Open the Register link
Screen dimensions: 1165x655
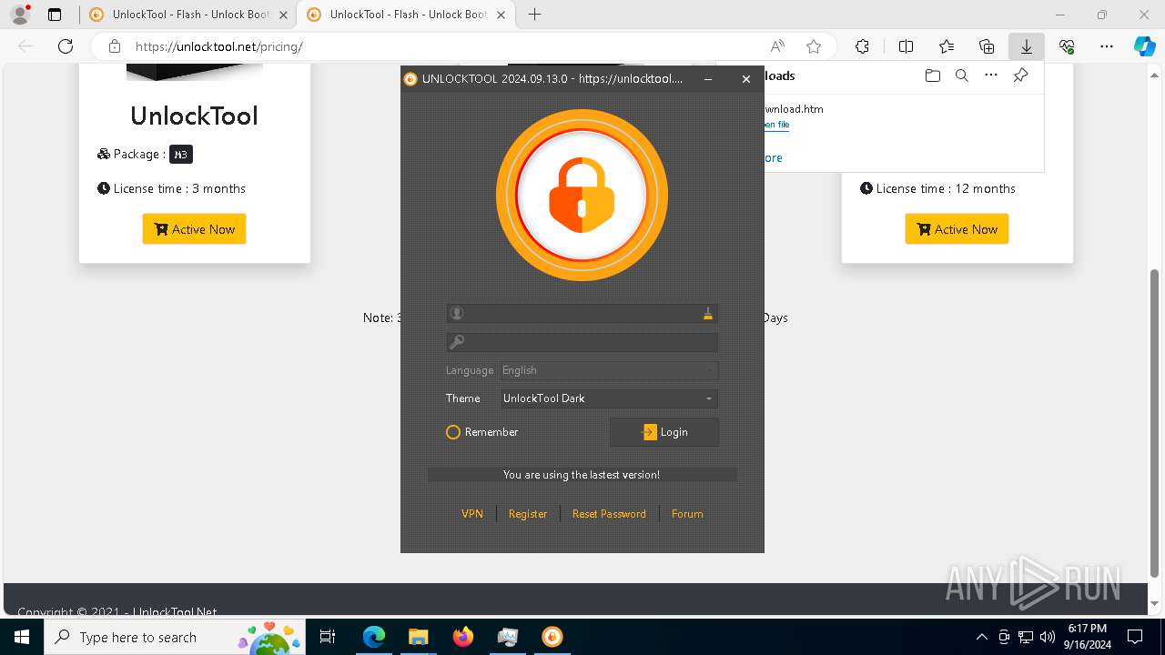(528, 514)
